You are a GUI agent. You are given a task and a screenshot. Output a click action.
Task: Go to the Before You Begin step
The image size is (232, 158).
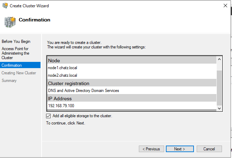coord(16,41)
